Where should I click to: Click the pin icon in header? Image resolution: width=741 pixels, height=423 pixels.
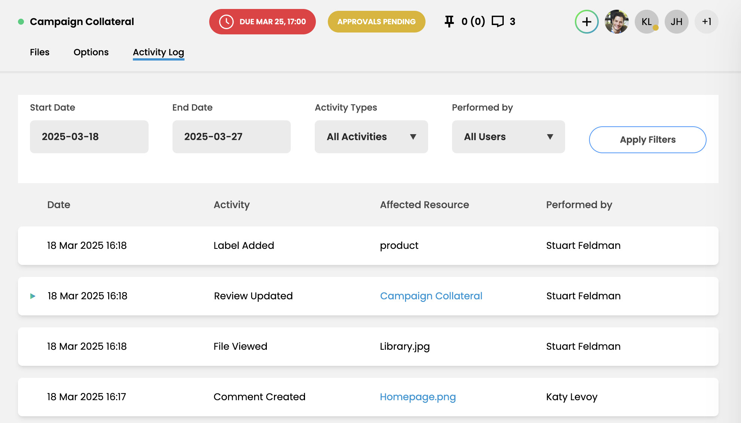point(449,21)
